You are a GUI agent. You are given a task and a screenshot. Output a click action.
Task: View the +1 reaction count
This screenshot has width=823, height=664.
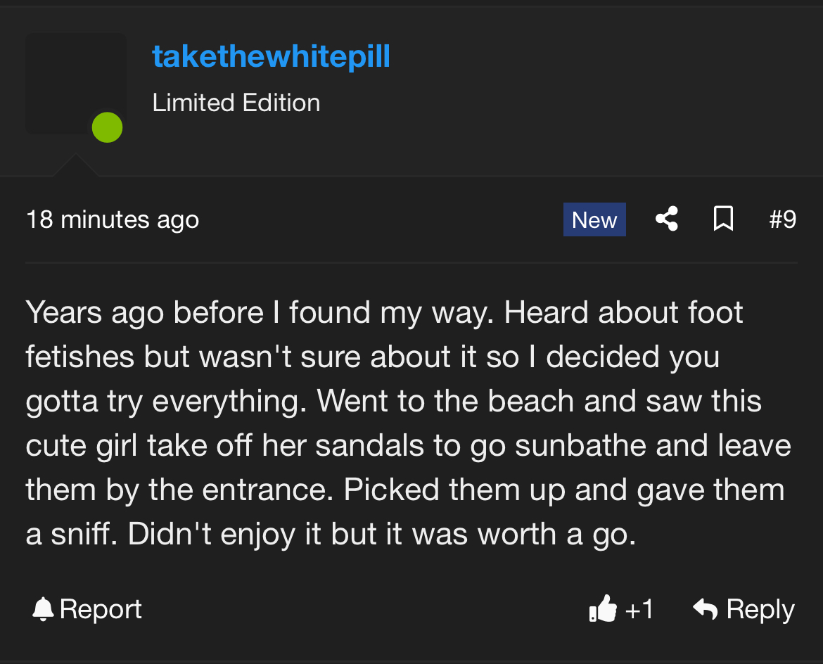pyautogui.click(x=639, y=609)
